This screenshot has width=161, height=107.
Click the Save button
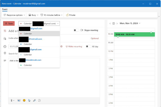click(9, 24)
